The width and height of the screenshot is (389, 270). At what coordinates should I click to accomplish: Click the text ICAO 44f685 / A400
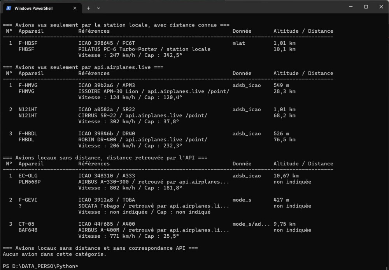tap(107, 224)
